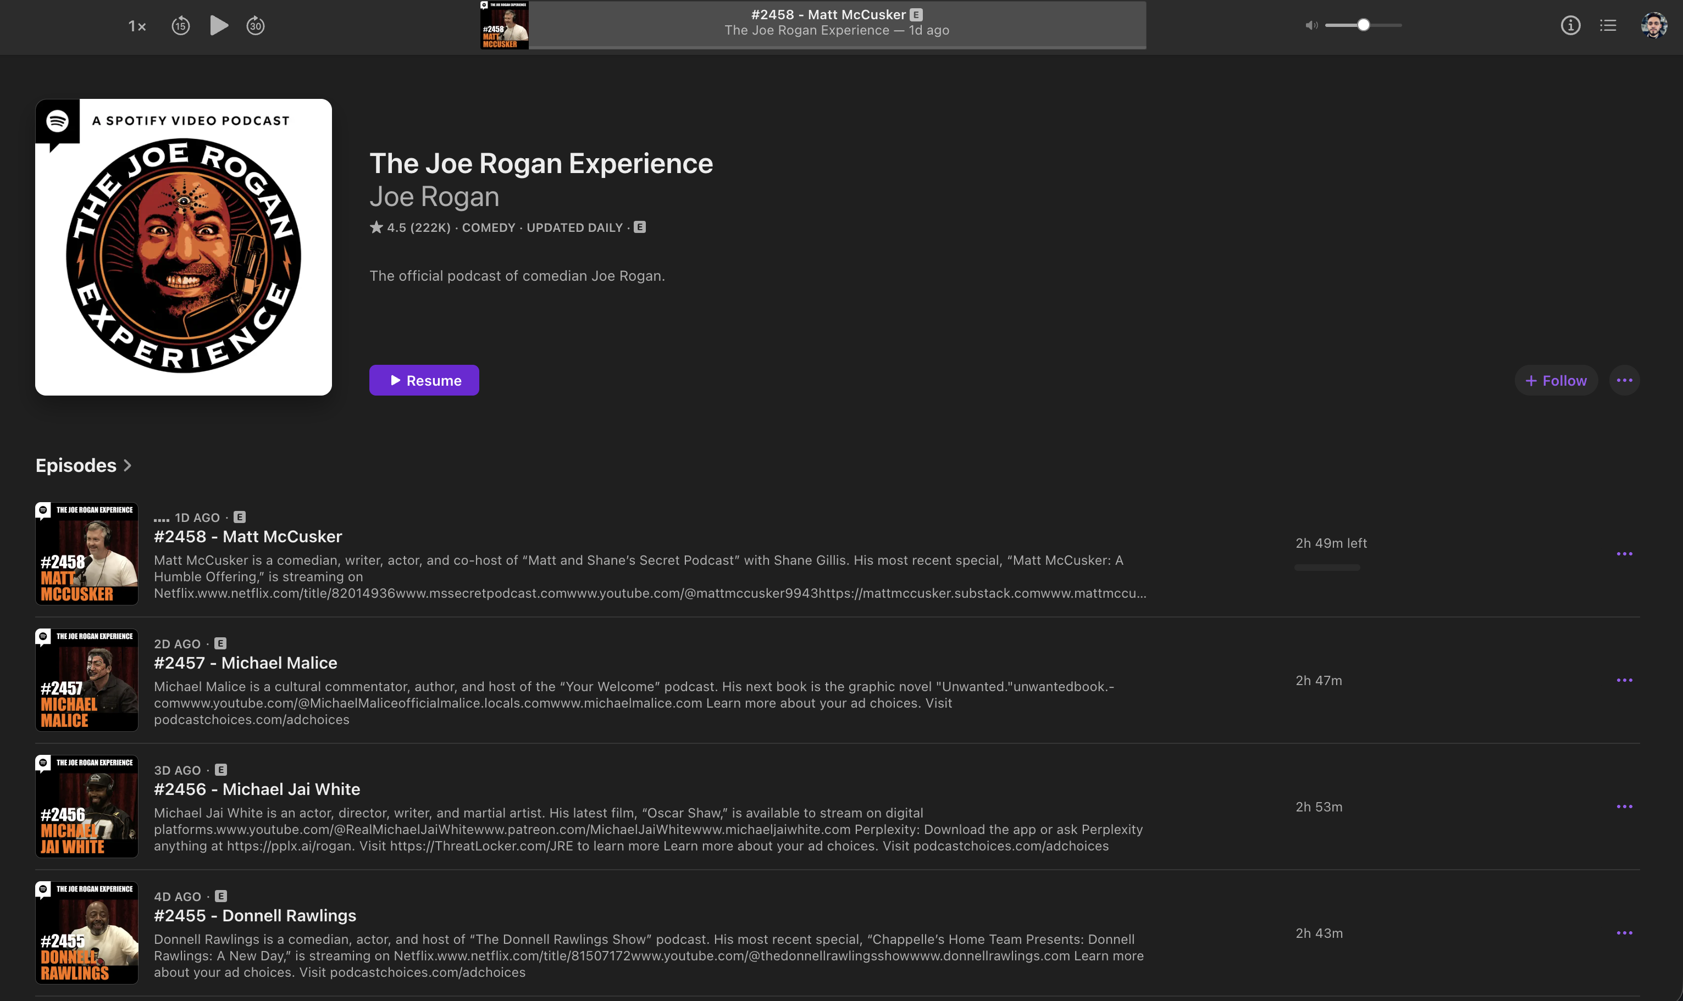Open episode info icon
The image size is (1683, 1001).
[x=1570, y=26]
